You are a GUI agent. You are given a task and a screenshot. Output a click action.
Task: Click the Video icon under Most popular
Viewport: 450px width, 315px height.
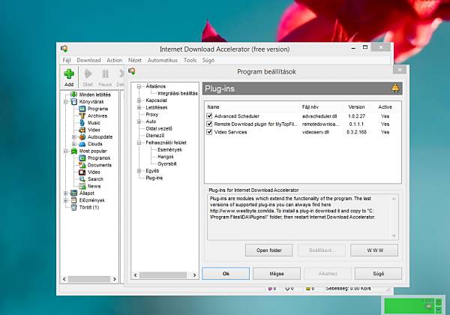(82, 172)
